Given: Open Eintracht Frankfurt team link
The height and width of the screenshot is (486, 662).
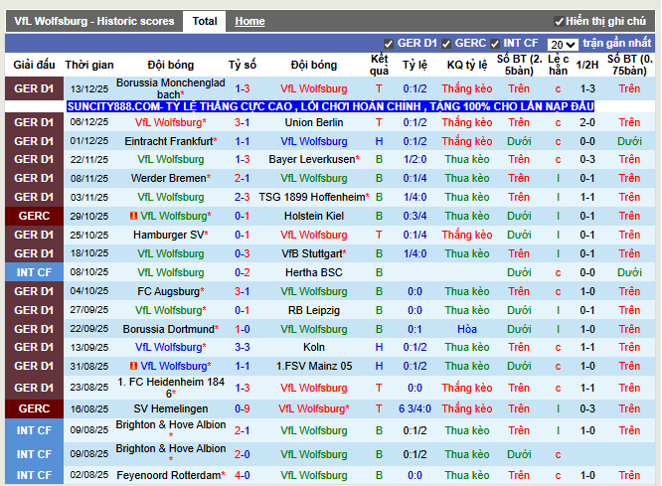Looking at the screenshot, I should point(169,141).
